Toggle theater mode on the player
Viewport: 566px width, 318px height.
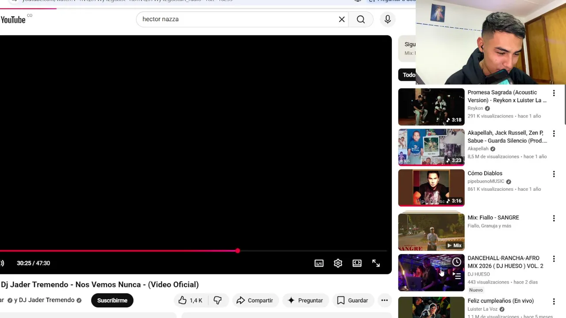[x=357, y=263]
